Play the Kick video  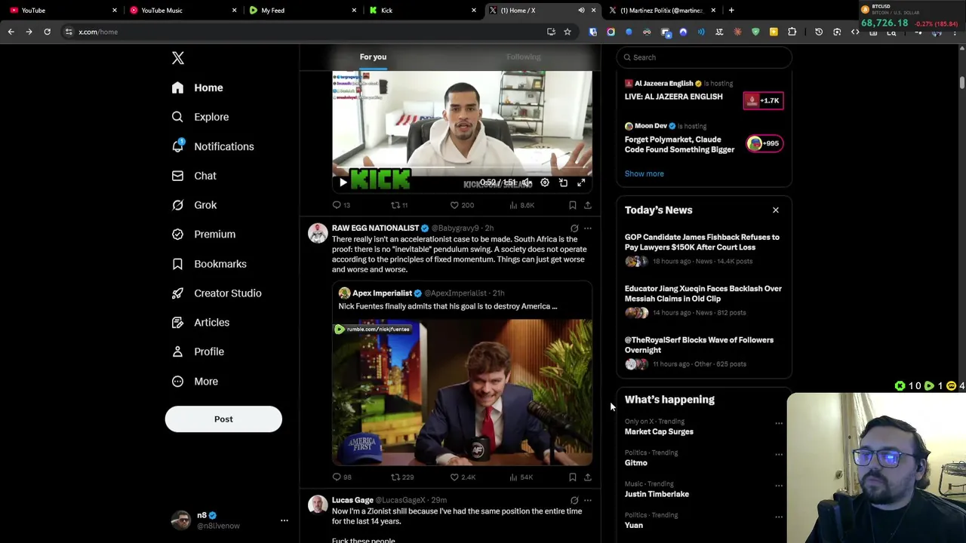click(x=343, y=183)
